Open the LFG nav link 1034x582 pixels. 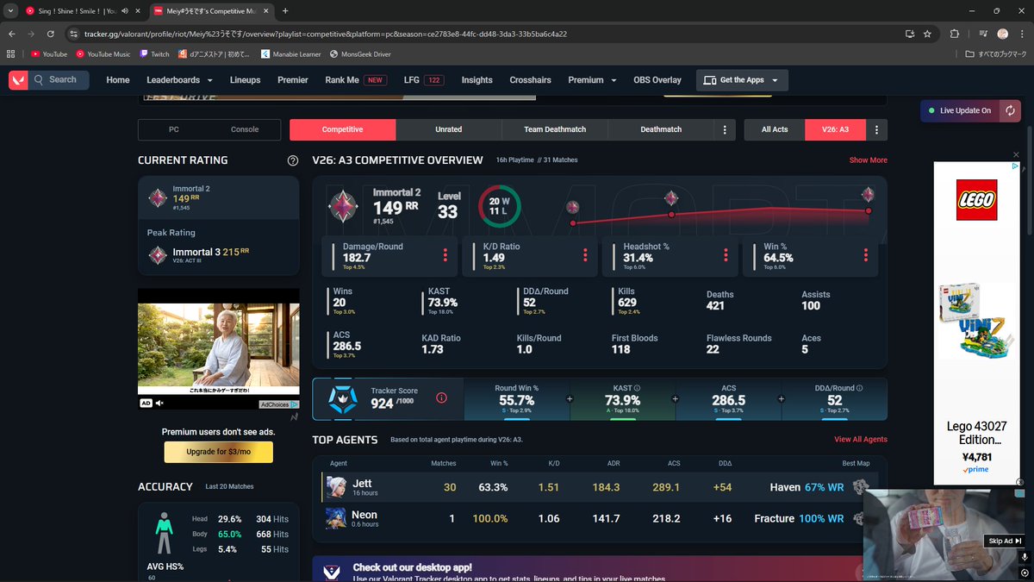[x=423, y=80]
